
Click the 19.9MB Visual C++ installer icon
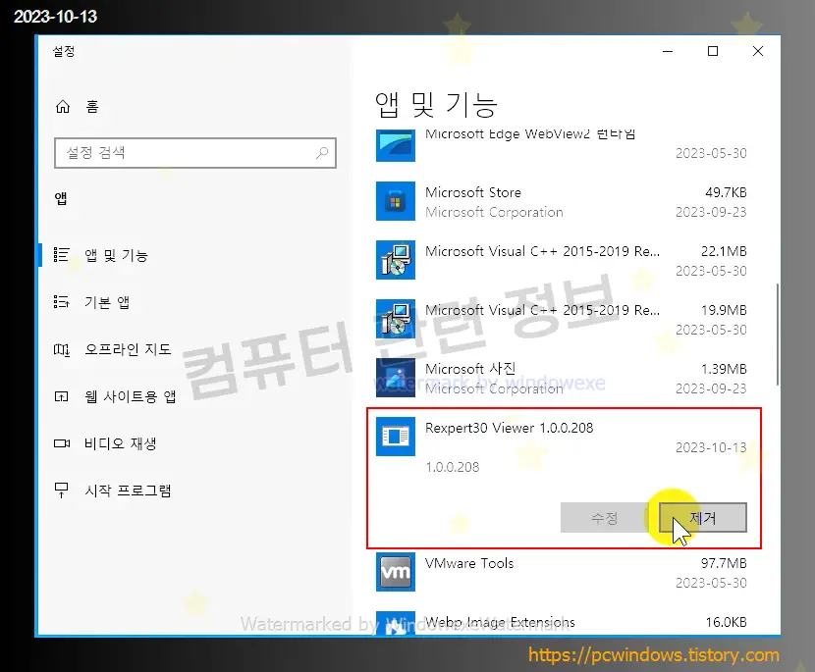pyautogui.click(x=396, y=319)
